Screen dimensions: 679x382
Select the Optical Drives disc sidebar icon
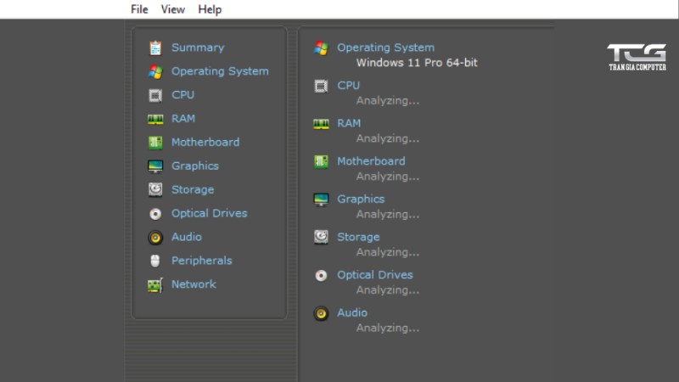[155, 214]
